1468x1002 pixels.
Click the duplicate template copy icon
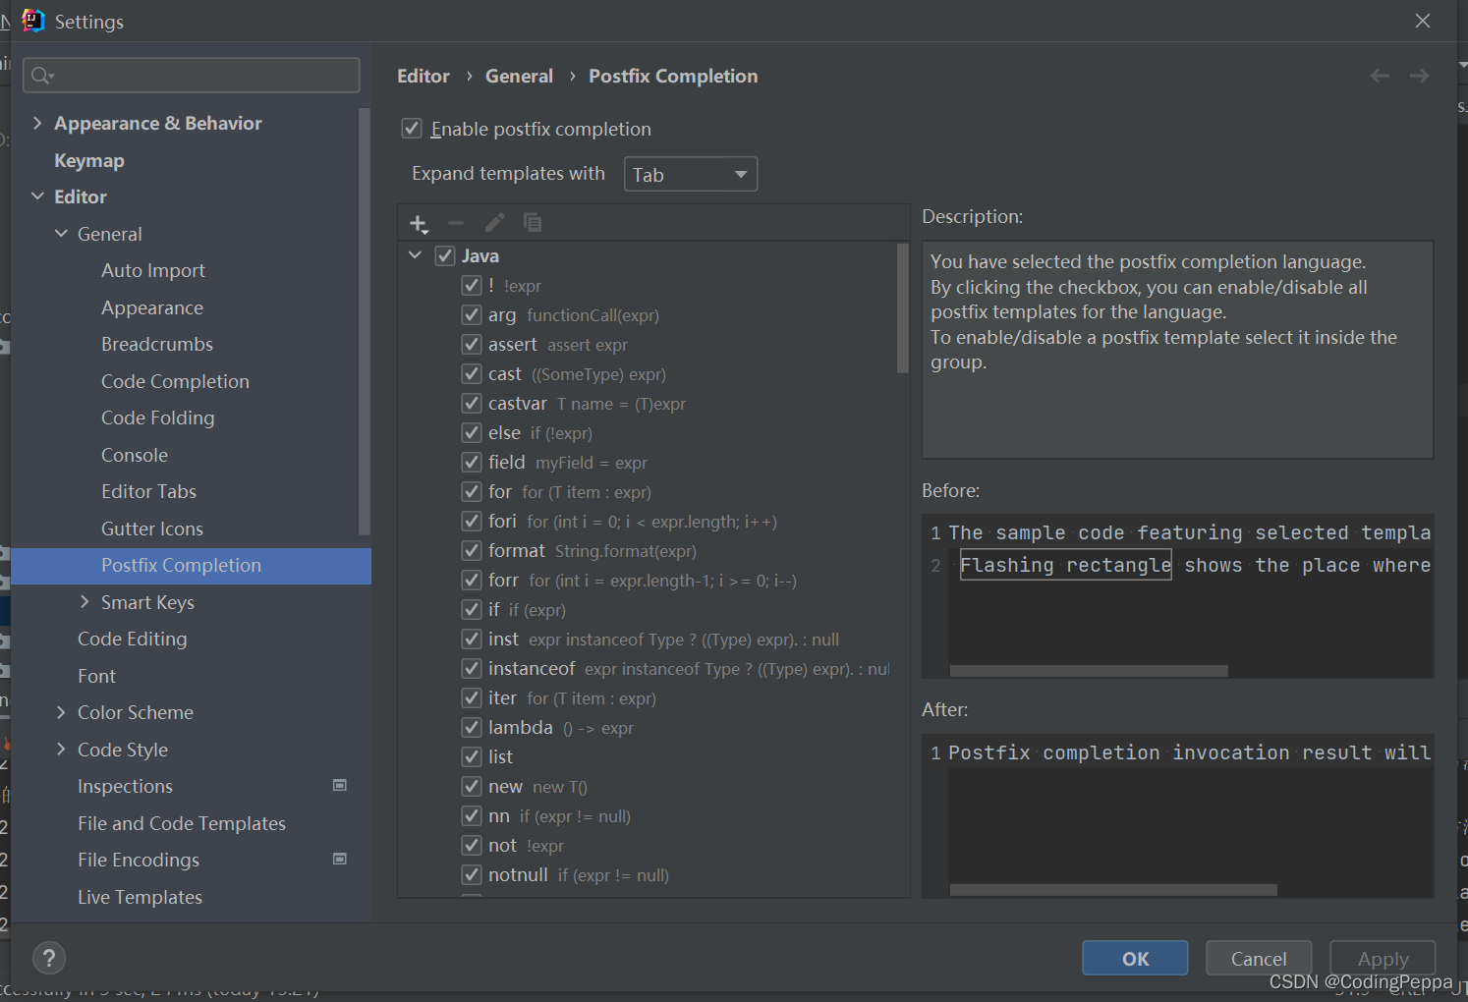click(x=533, y=223)
